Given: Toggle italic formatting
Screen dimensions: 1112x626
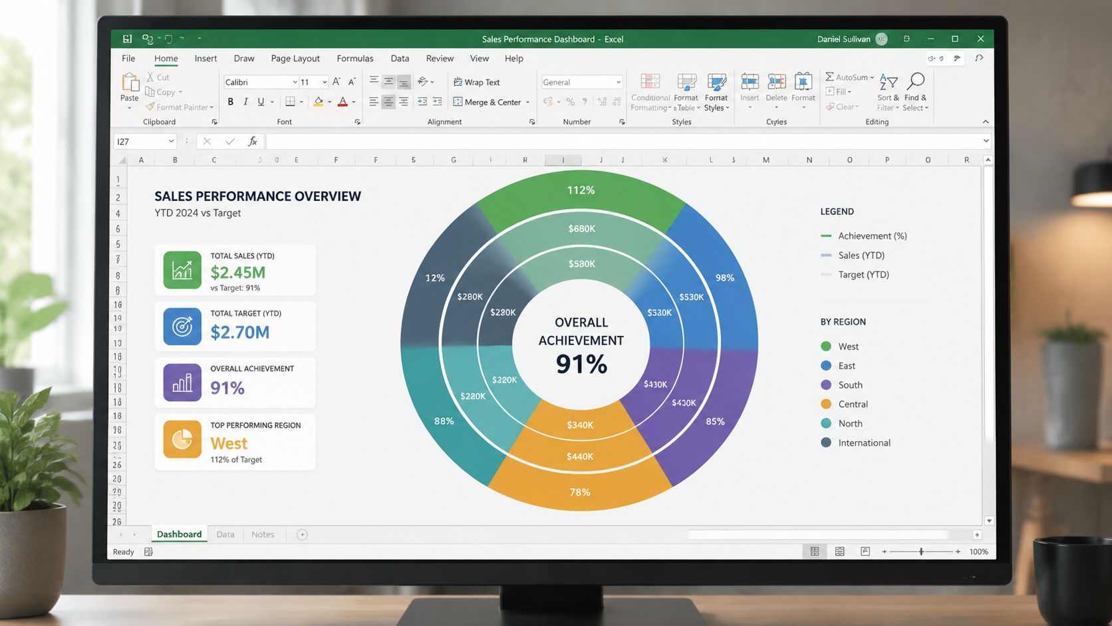Looking at the screenshot, I should 245,102.
